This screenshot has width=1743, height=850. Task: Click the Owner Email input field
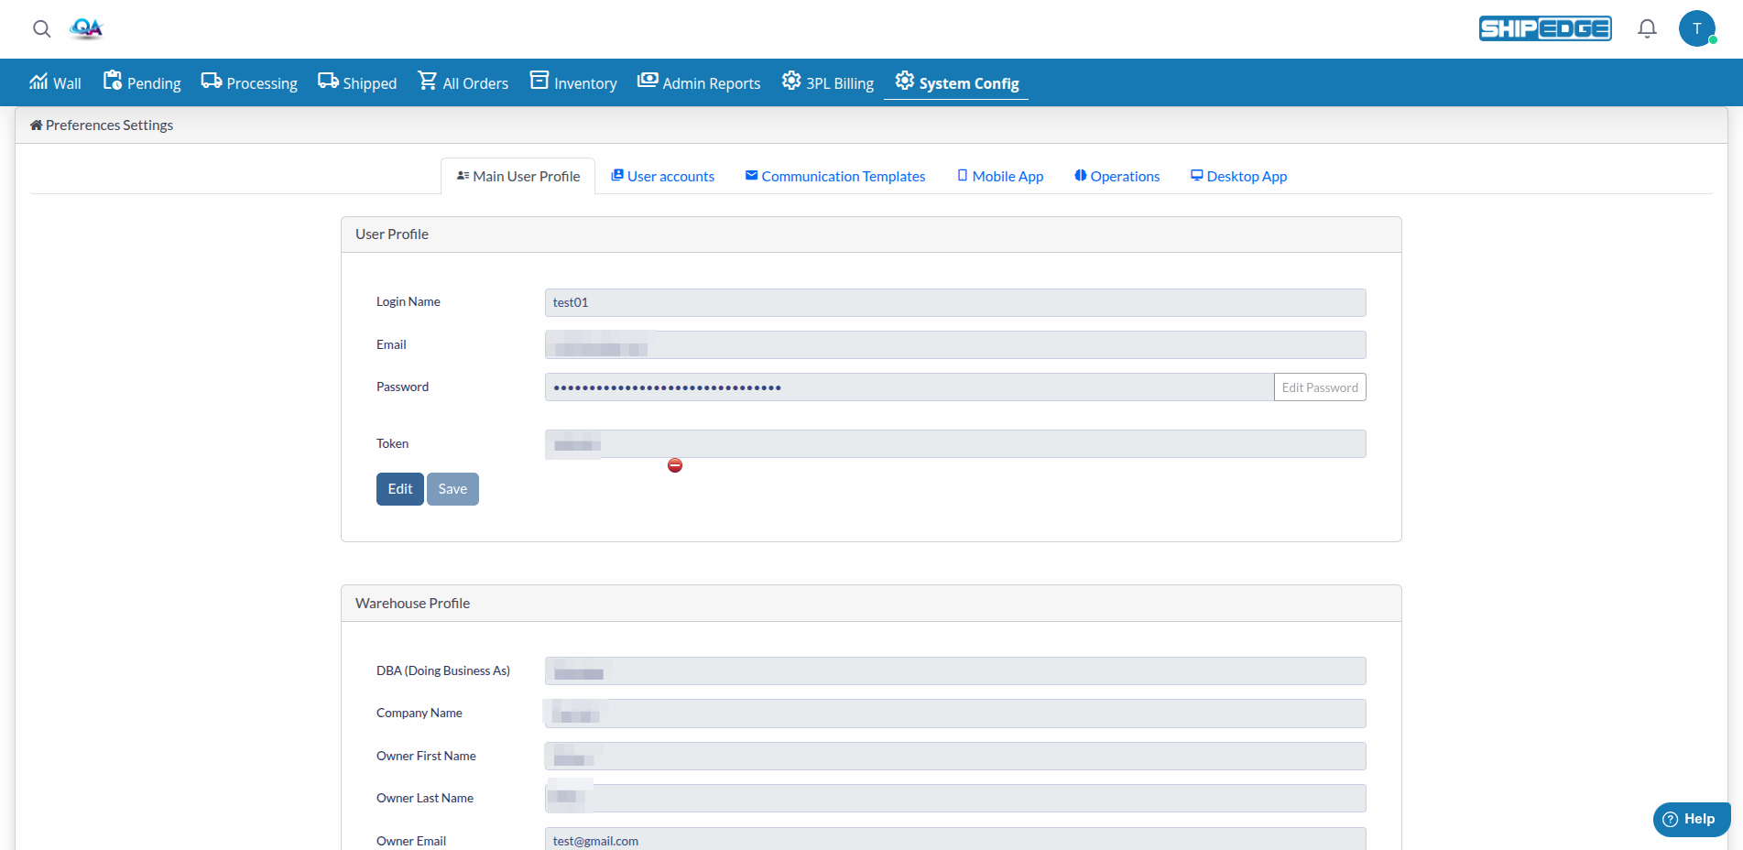coord(954,840)
